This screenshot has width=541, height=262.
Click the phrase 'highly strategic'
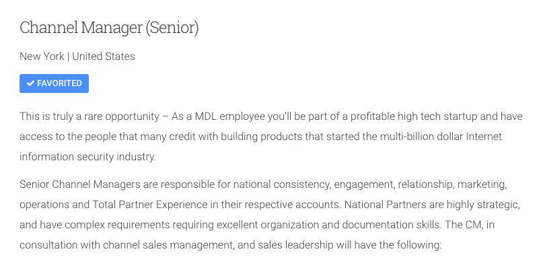click(482, 205)
